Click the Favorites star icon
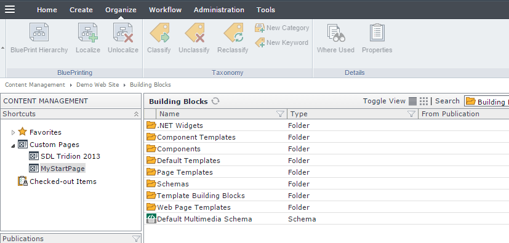The height and width of the screenshot is (243, 509). [x=22, y=132]
